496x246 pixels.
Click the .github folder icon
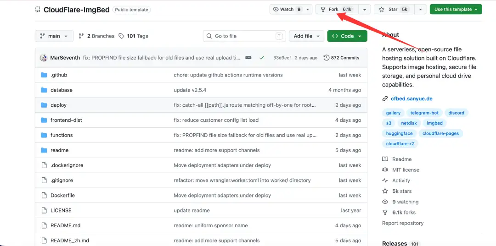44,75
